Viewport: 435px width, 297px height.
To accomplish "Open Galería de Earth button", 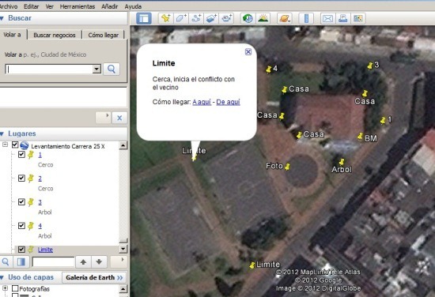I will [94, 277].
